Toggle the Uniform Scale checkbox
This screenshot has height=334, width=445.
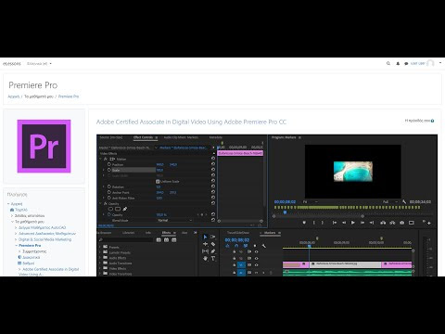pos(158,182)
